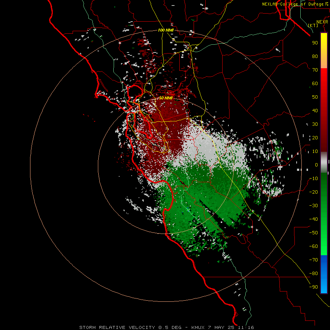This screenshot has width=330, height=330.
Task: Pick the bright green segment near -50
Action: pyautogui.click(x=324, y=234)
